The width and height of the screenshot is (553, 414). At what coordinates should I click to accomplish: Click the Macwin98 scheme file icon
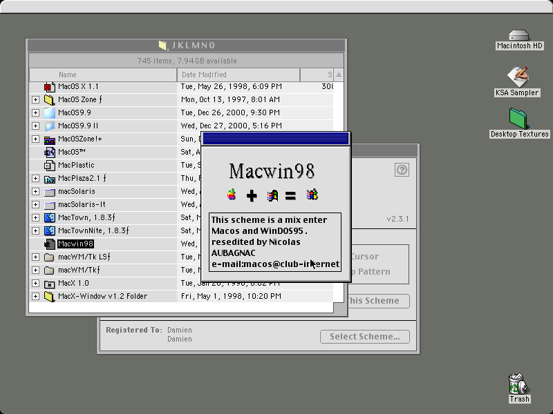click(49, 244)
